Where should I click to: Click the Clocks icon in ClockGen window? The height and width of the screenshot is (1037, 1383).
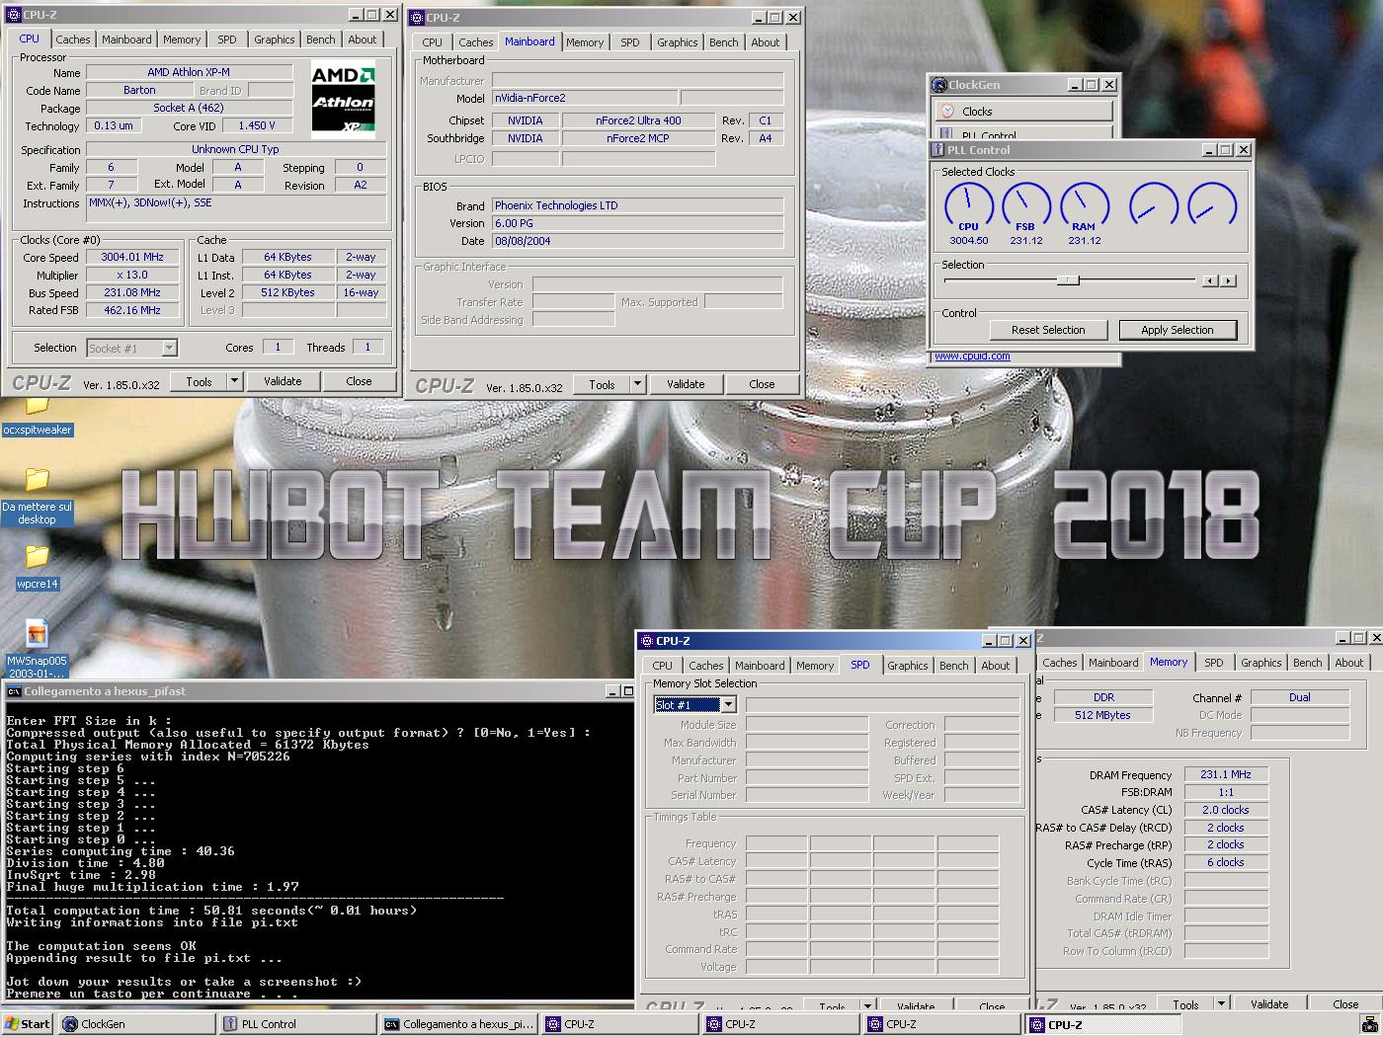pos(947,112)
